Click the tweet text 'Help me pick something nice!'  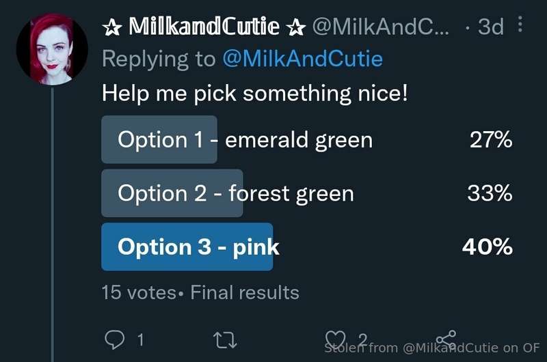[254, 94]
